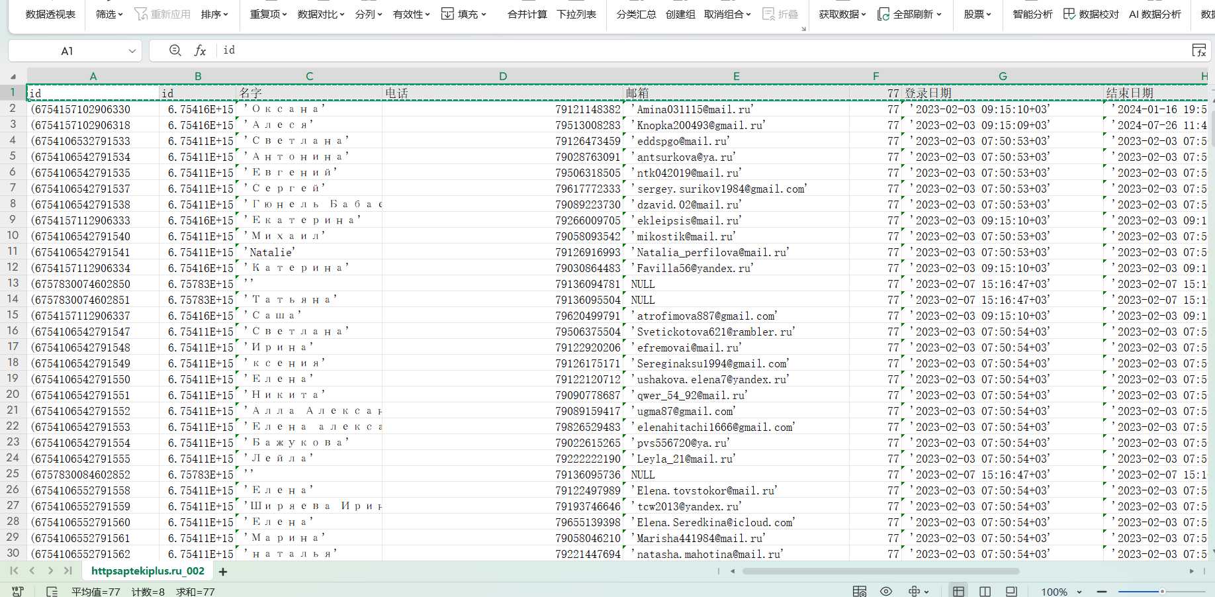Image resolution: width=1215 pixels, height=597 pixels.
Task: Click the 折叠 collapse button
Action: tap(780, 14)
